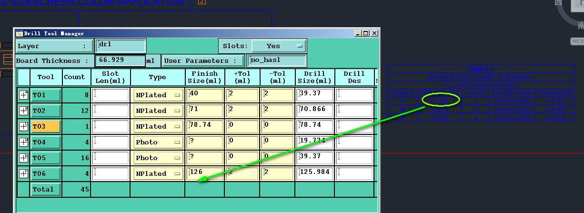Viewport: 584px width, 213px height.
Task: Click the Drill Des field for T03
Action: pos(354,126)
